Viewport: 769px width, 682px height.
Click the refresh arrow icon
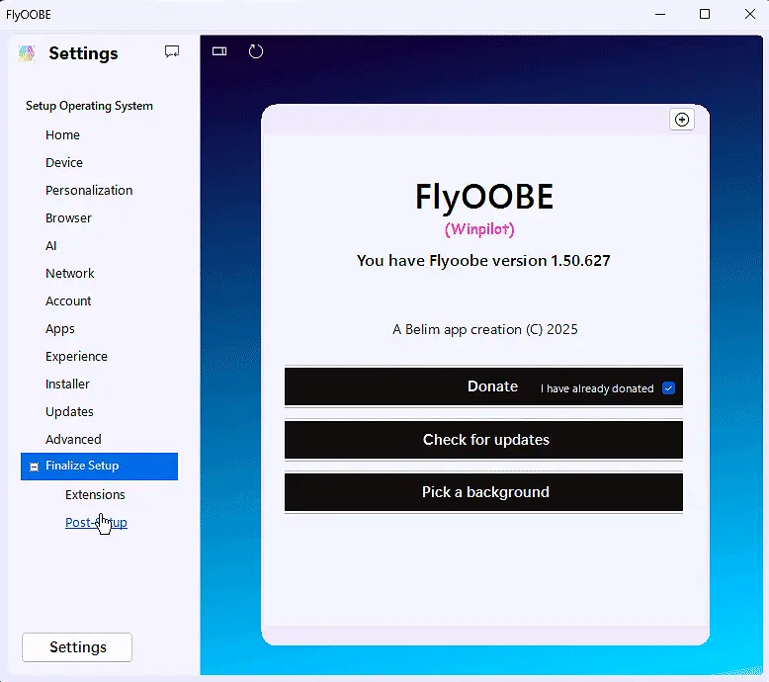point(256,51)
